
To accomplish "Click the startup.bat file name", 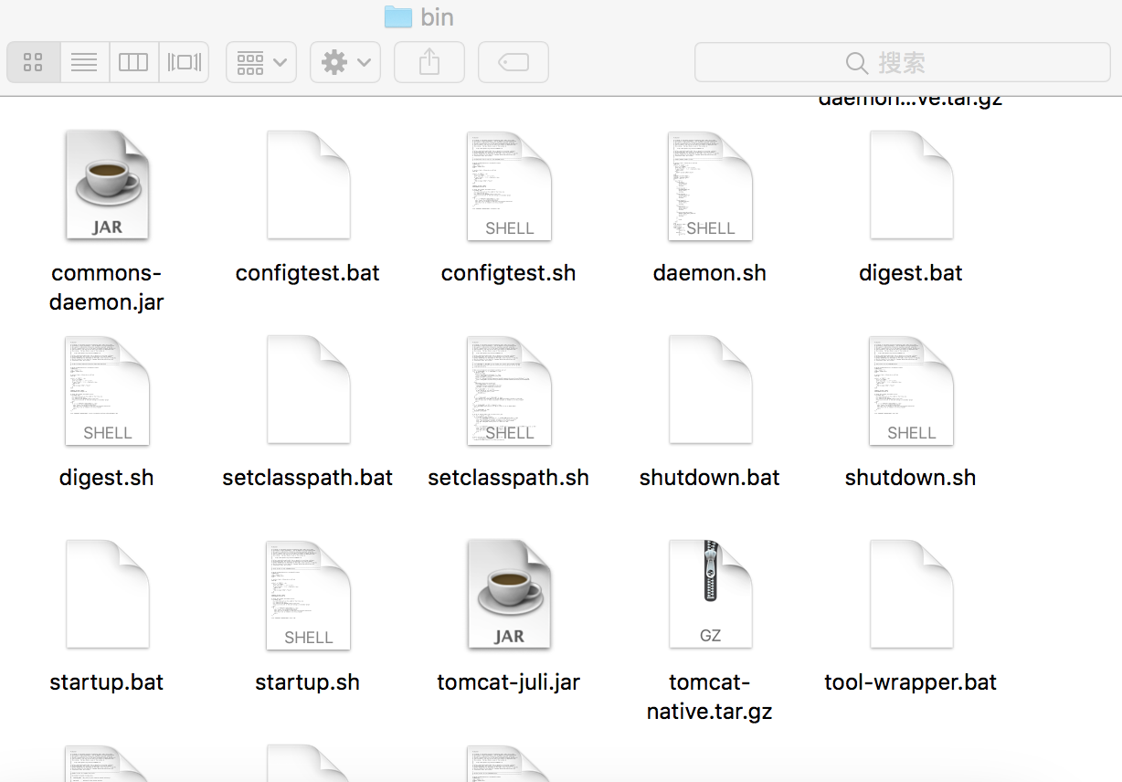I will (x=107, y=682).
